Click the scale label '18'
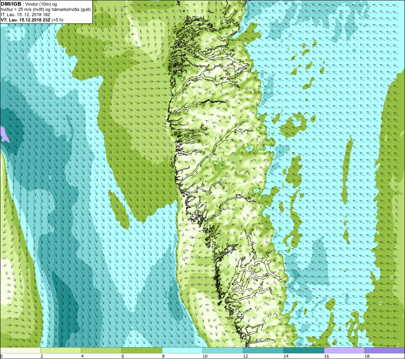405x359 pixels. coord(367,356)
